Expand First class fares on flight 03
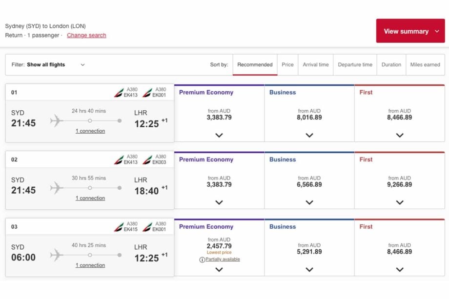 point(399,269)
